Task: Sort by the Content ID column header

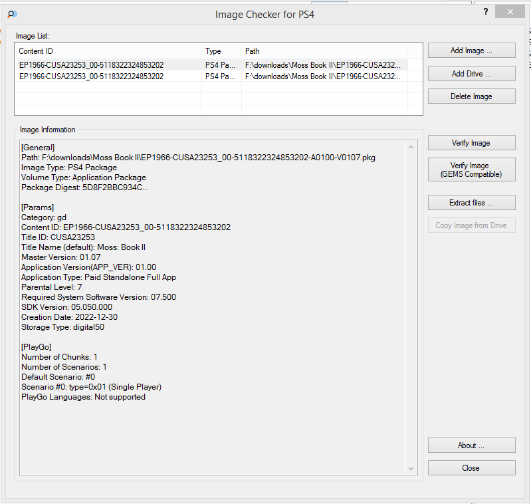Action: pyautogui.click(x=108, y=51)
